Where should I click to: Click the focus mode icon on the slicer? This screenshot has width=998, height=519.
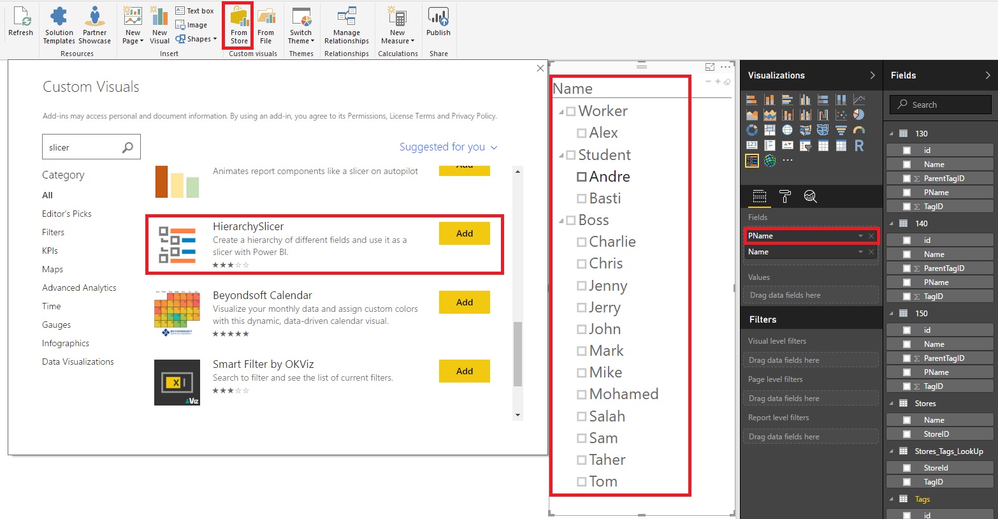[x=710, y=66]
